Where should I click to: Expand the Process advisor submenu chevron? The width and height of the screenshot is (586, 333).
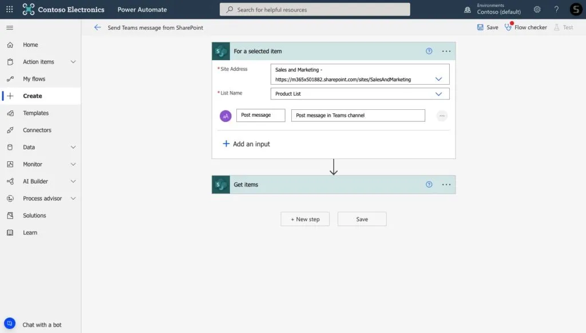pos(73,199)
